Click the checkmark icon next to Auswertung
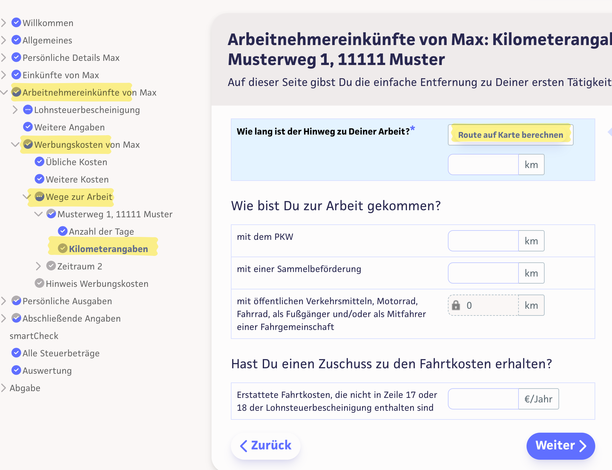 point(16,370)
